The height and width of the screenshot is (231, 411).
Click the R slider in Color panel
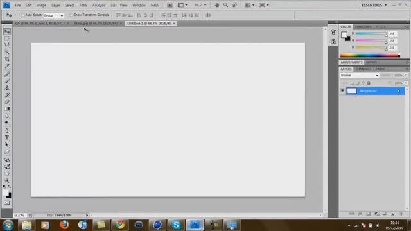[371, 33]
